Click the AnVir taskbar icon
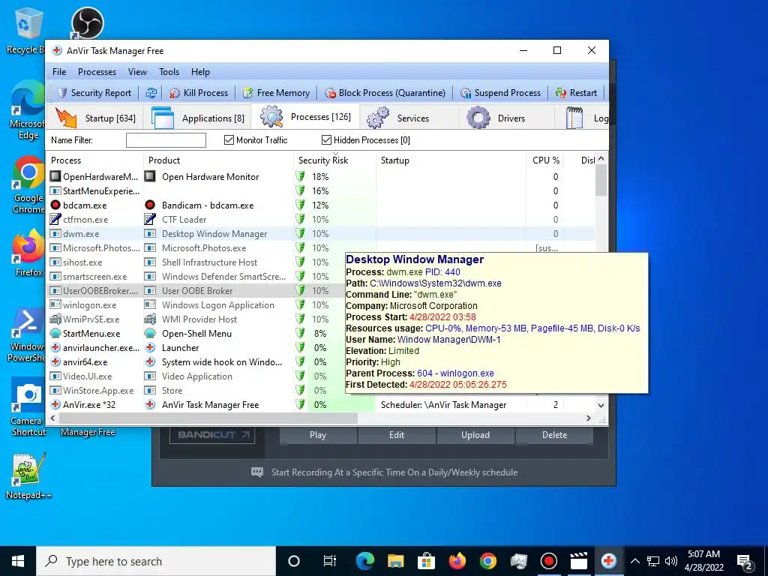 click(609, 561)
